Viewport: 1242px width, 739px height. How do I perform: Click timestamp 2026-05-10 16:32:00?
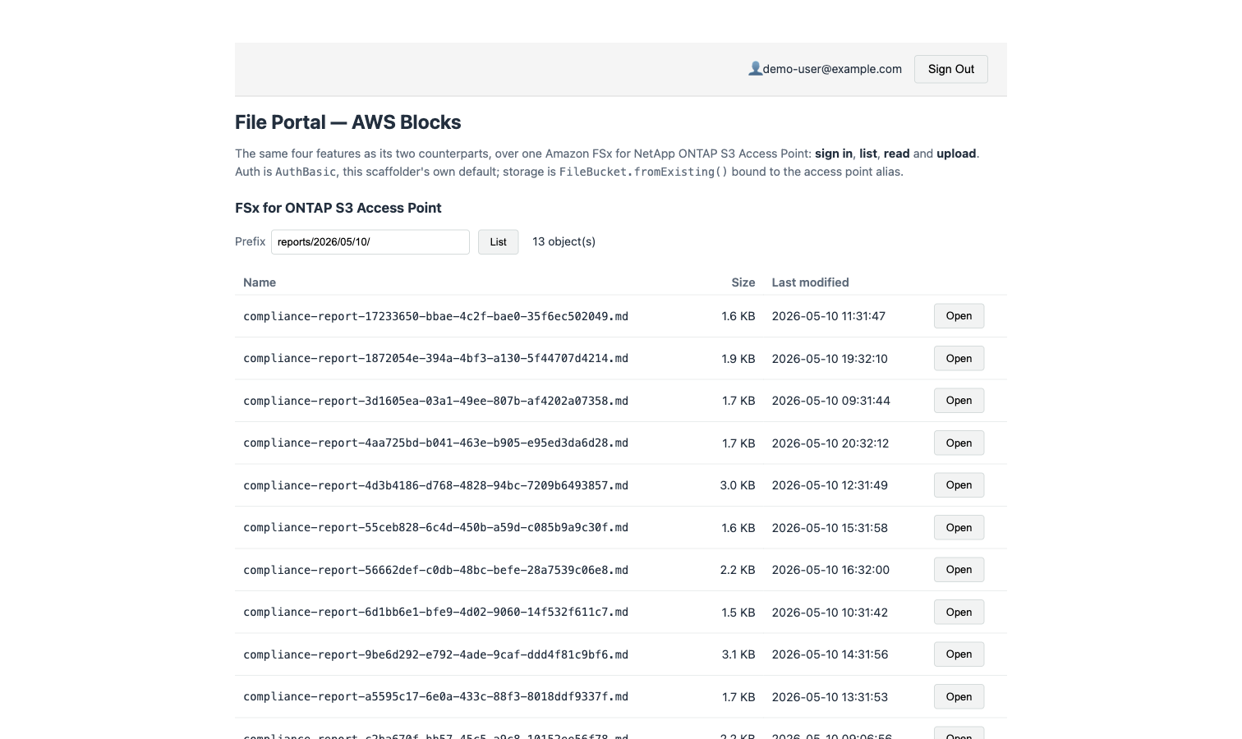point(830,570)
